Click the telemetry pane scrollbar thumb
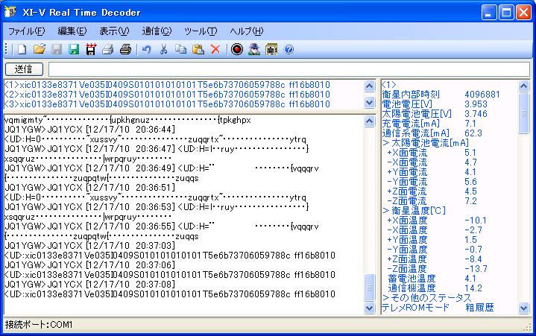This screenshot has width=536, height=336. [523, 112]
